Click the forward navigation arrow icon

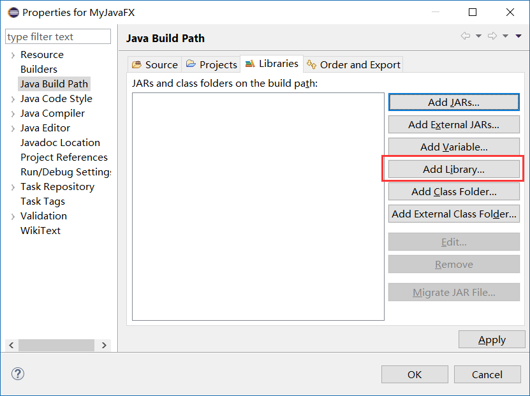click(x=492, y=36)
